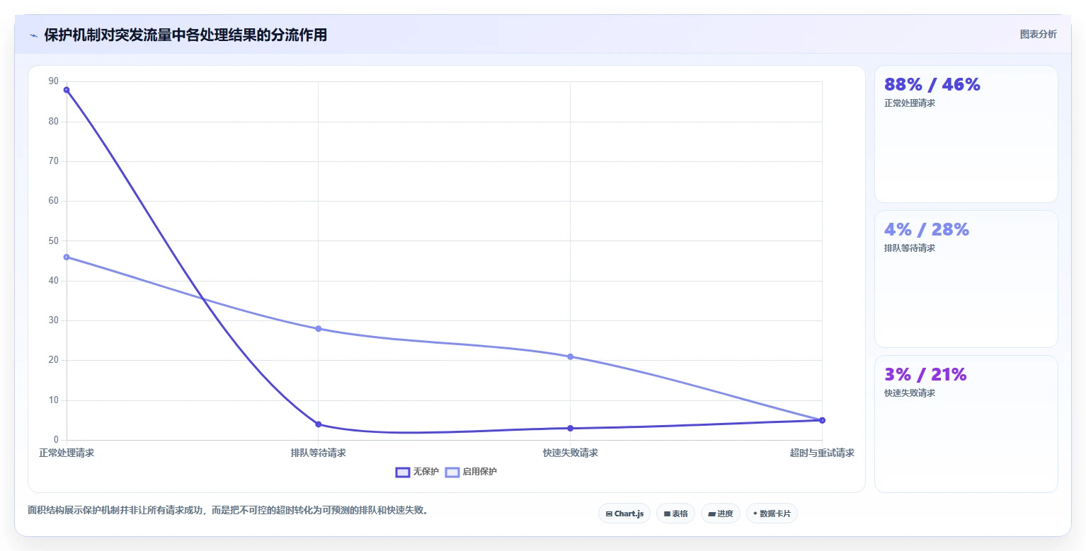Click the 4% / 28% stat value
1086x551 pixels.
point(927,230)
